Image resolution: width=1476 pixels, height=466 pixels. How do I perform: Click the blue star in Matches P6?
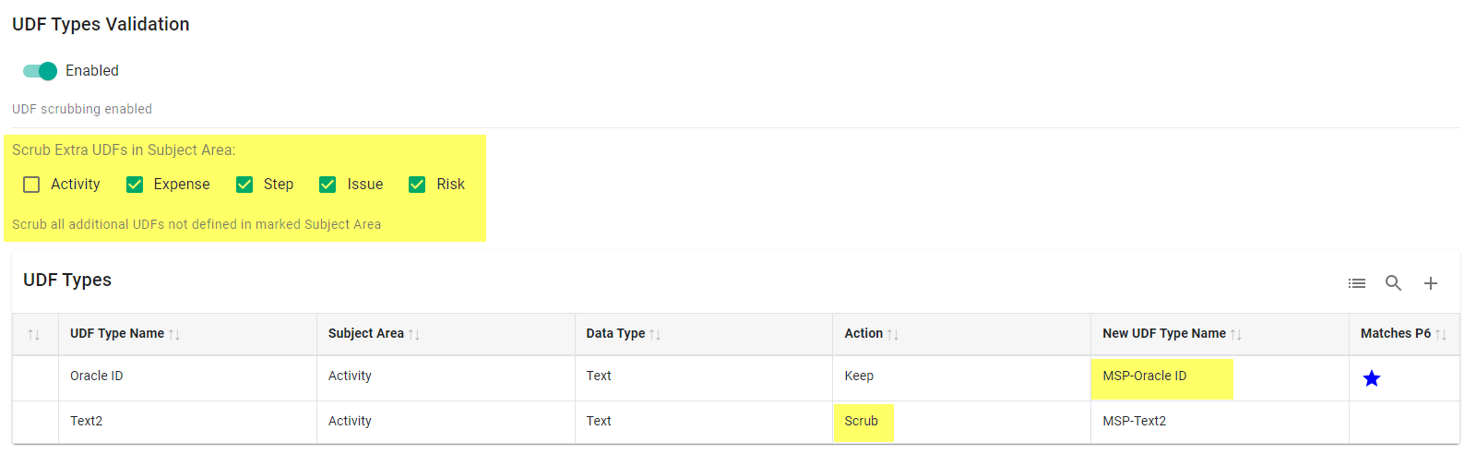[1372, 378]
